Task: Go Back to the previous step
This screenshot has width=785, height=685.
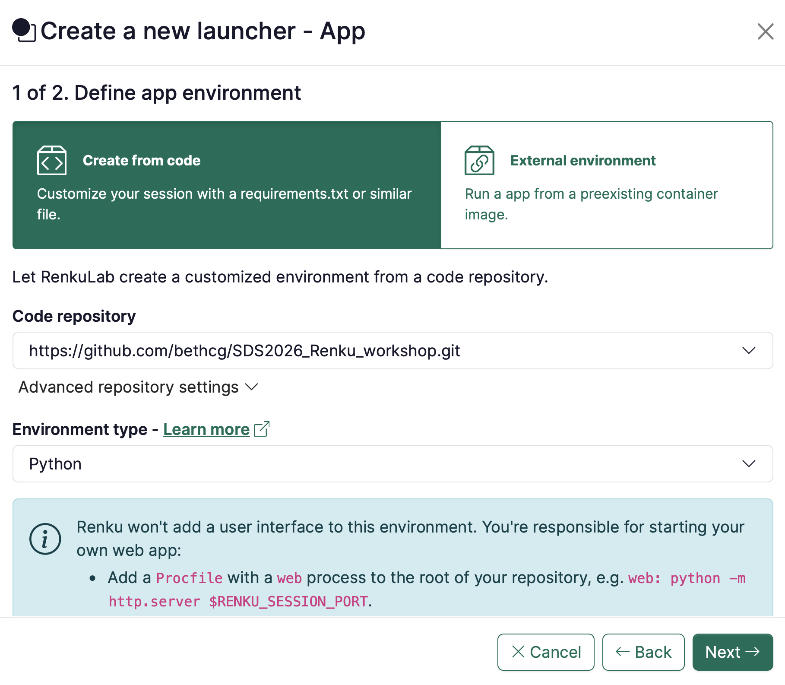Action: 643,652
